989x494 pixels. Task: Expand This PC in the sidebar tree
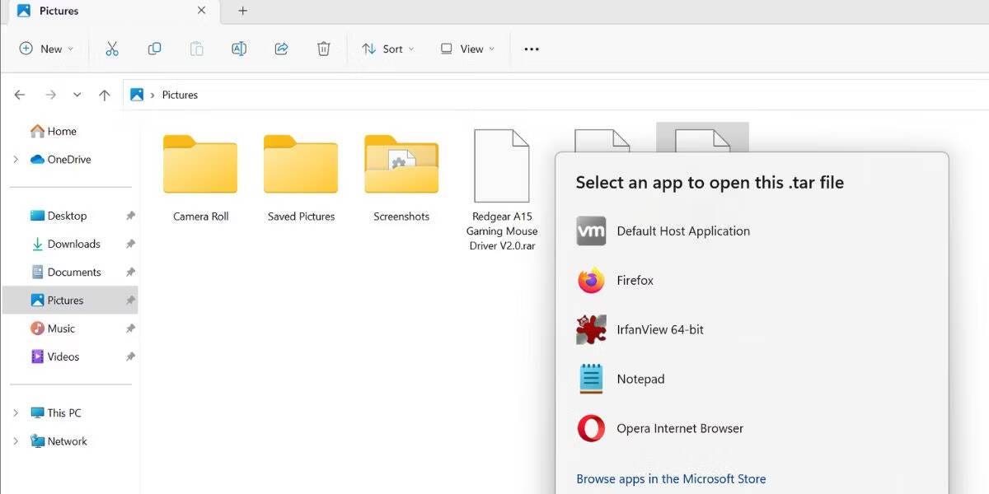point(15,412)
